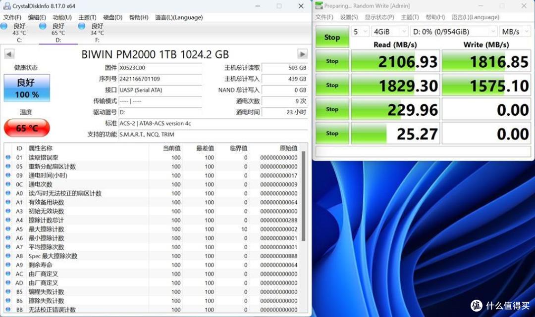Click the CrystalDiskMark status bar field
This screenshot has height=317, width=535.
tap(423, 151)
